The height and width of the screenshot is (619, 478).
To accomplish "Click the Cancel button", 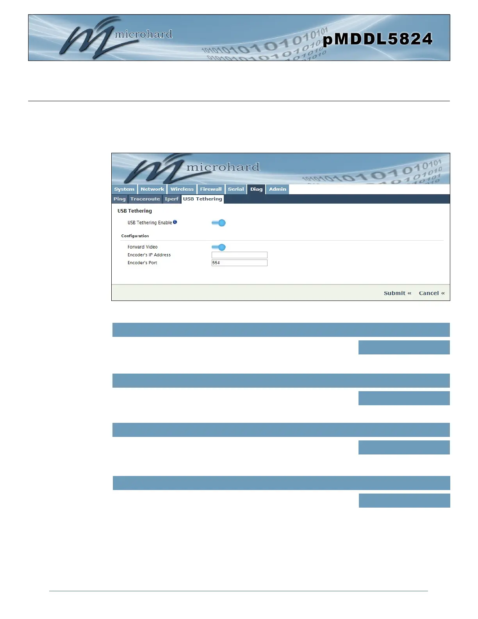I will (x=432, y=293).
